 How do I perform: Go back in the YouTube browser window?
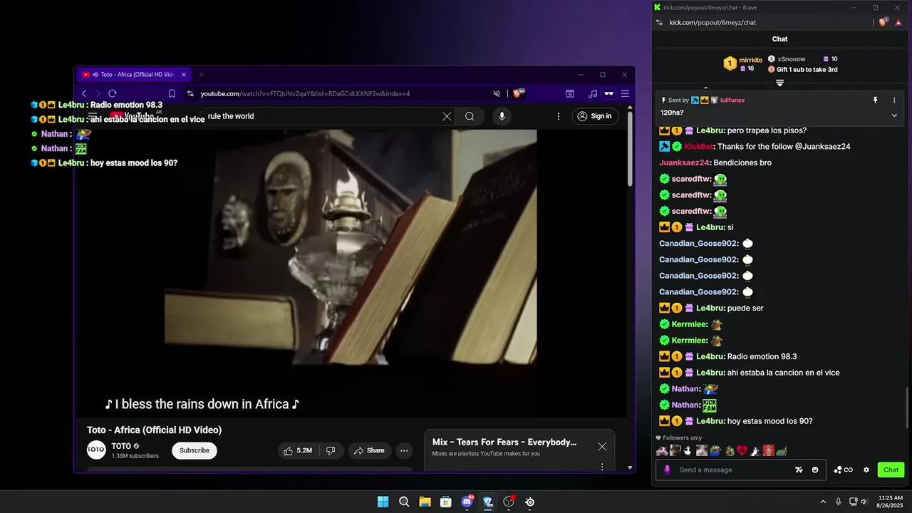[x=84, y=93]
